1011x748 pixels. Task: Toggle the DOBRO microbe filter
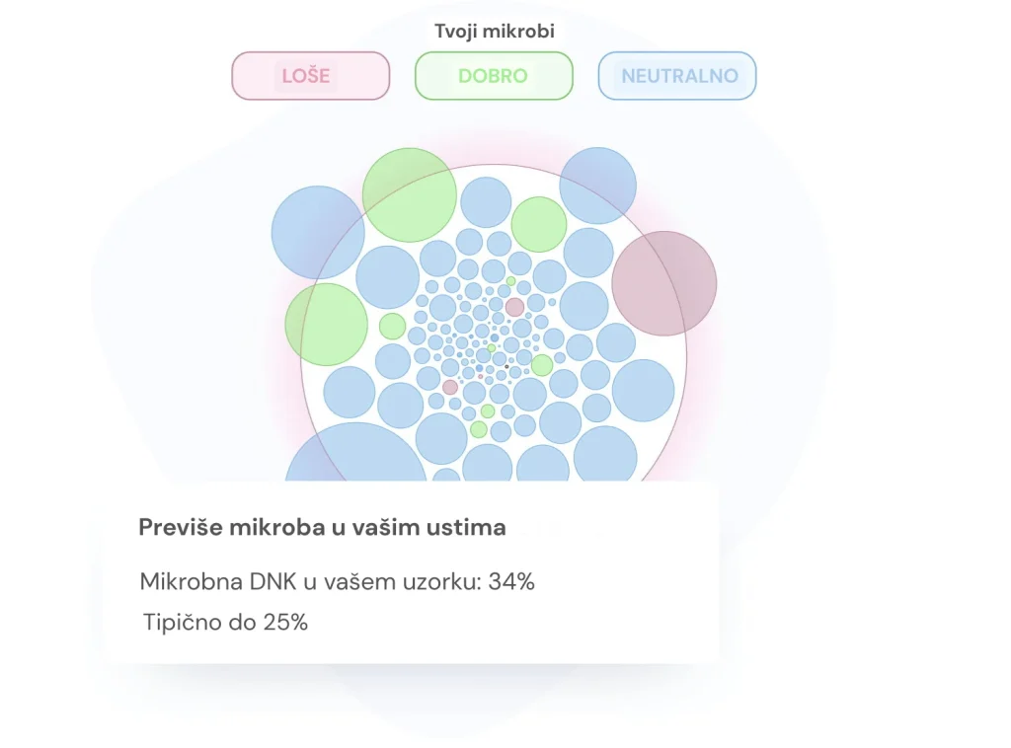click(x=493, y=76)
